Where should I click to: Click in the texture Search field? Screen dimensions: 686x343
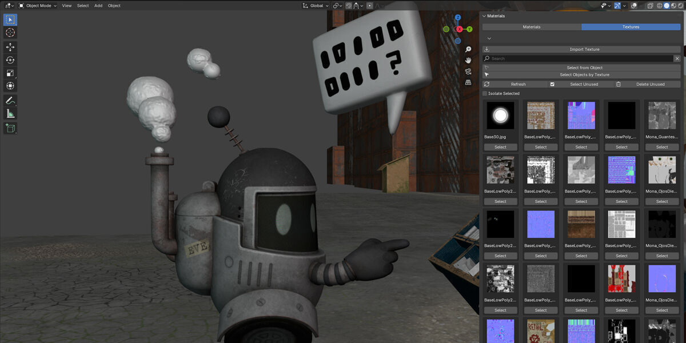[x=577, y=58]
